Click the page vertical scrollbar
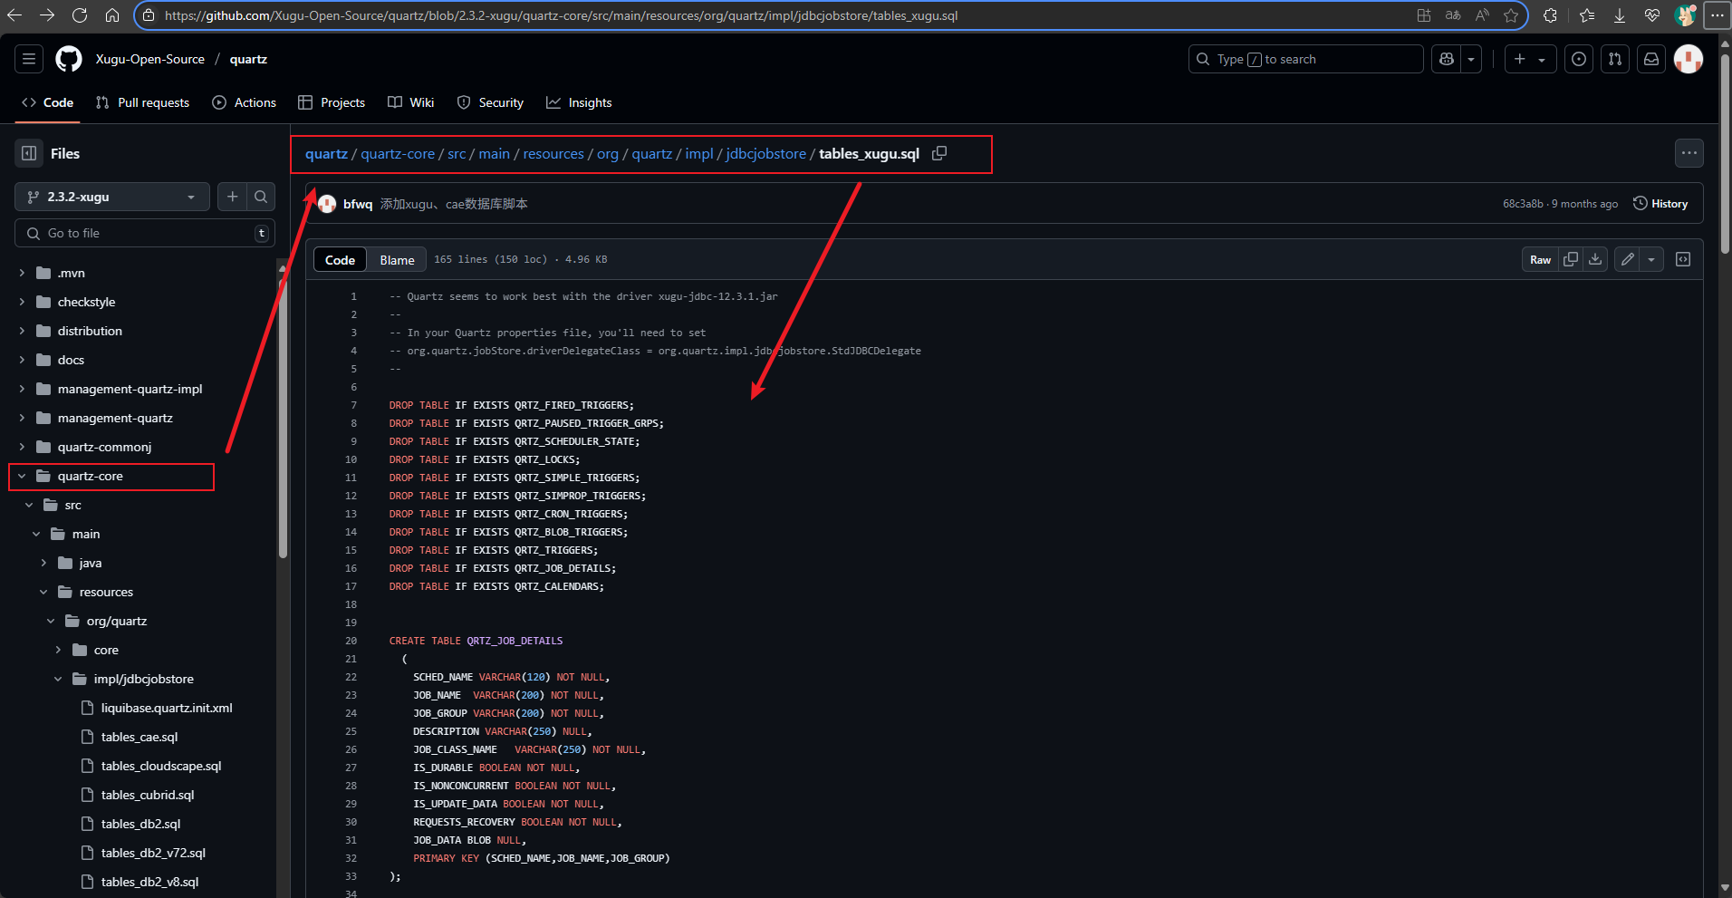This screenshot has height=898, width=1732. click(1725, 154)
